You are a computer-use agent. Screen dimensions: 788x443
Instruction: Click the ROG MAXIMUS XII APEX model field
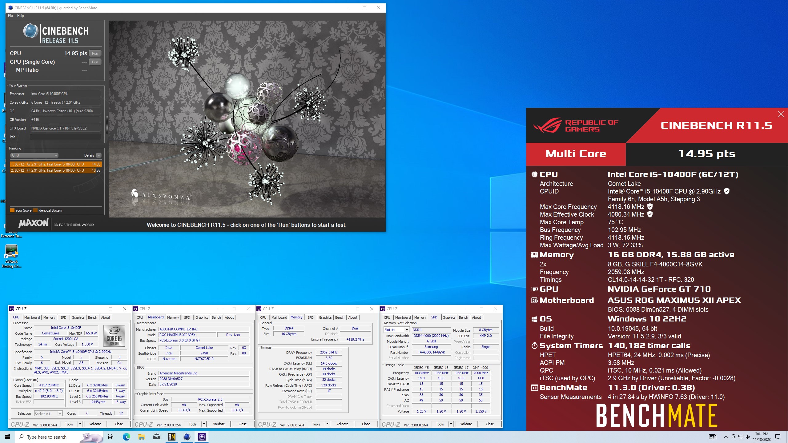[187, 335]
